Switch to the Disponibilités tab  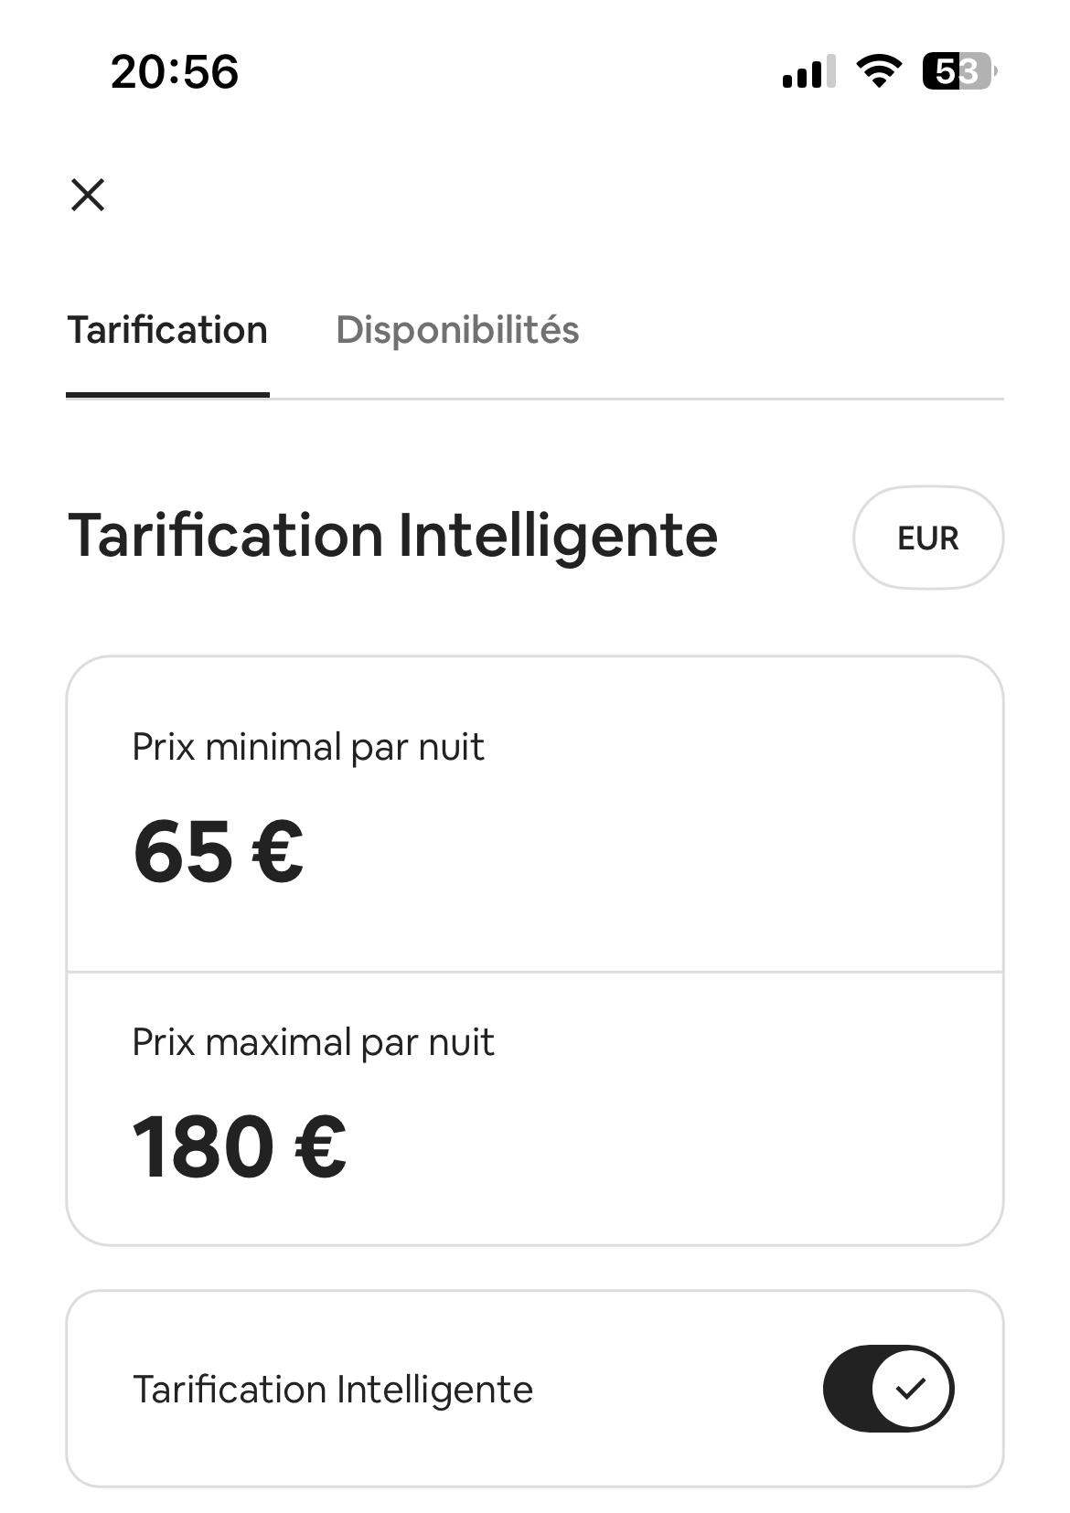point(457,330)
